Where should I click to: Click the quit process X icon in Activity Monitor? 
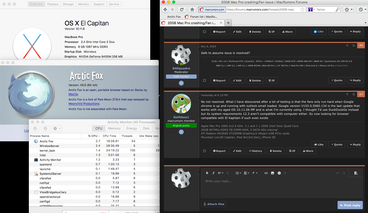coord(35,128)
